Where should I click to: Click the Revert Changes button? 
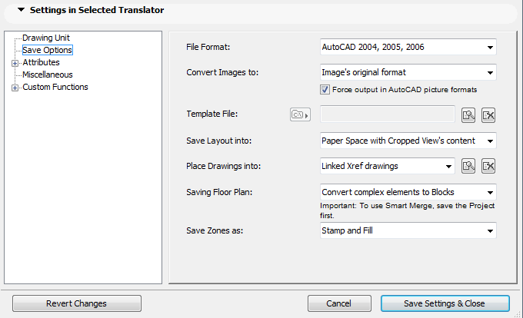(x=76, y=303)
